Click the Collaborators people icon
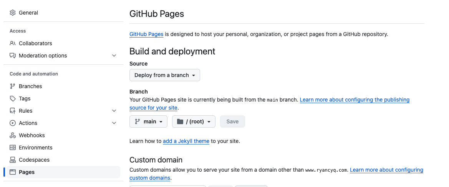This screenshot has width=449, height=187. click(13, 43)
